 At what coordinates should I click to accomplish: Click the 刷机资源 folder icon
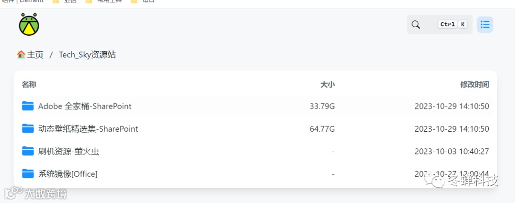point(28,151)
